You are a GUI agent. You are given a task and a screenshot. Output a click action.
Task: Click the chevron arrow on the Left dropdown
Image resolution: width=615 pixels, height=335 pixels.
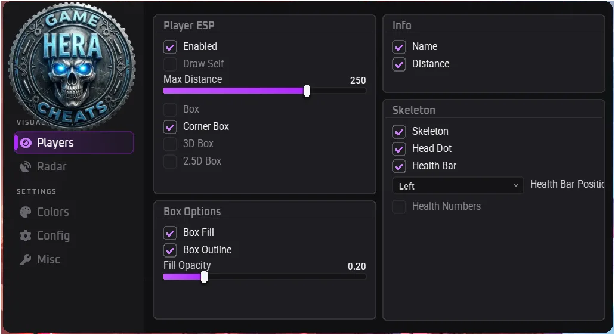[516, 185]
